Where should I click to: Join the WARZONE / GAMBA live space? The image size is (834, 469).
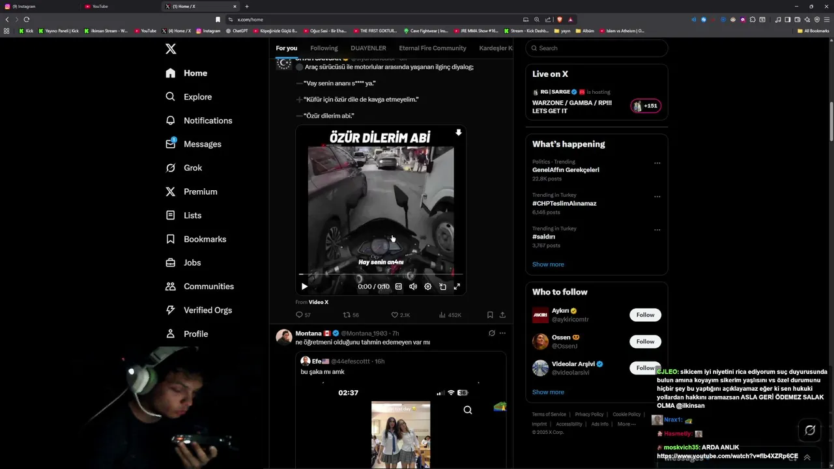click(x=572, y=107)
